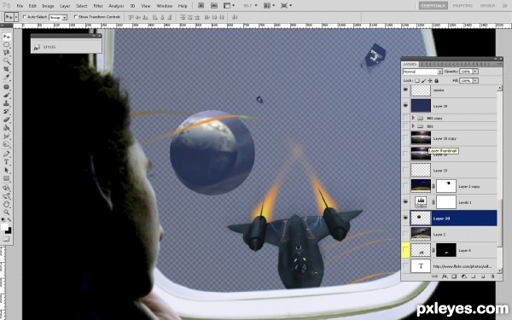Open the Auto-Select Group dropdown
This screenshot has width=512, height=320.
pyautogui.click(x=58, y=17)
